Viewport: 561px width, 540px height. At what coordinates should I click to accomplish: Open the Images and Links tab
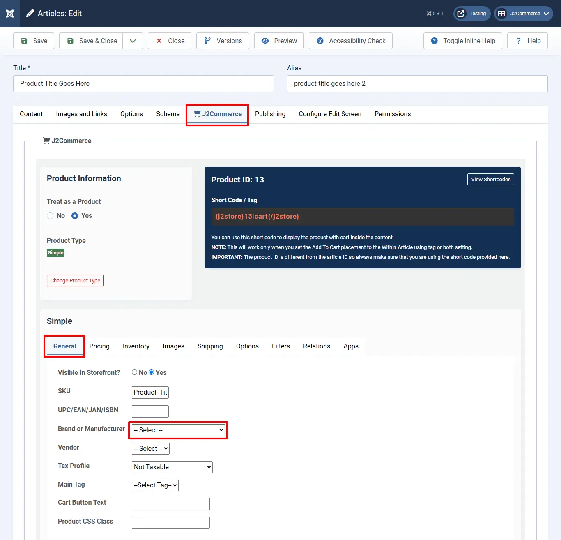[x=81, y=114]
